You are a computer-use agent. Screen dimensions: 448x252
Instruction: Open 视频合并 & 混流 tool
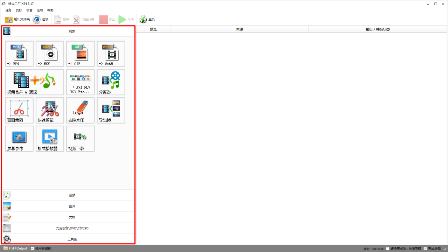[x=35, y=82]
